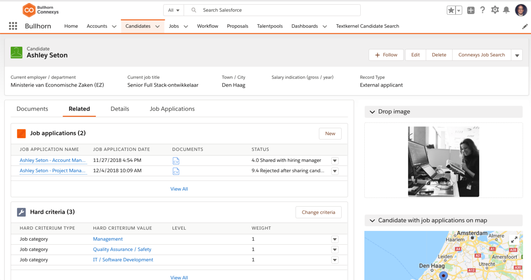Click New job application button
This screenshot has width=531, height=280.
coord(330,134)
